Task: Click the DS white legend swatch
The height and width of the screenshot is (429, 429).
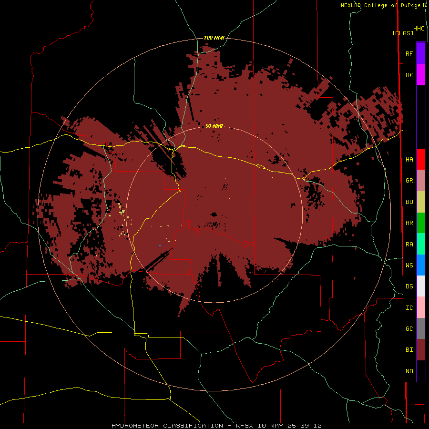Action: (421, 286)
